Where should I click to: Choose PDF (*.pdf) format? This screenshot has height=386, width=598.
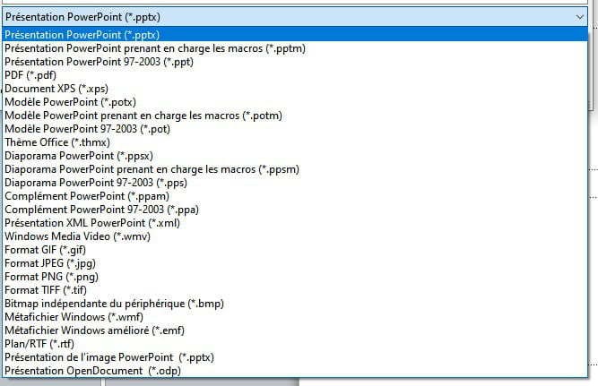pos(295,75)
